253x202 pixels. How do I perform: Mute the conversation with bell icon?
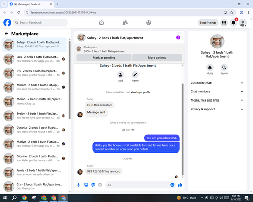(210, 68)
